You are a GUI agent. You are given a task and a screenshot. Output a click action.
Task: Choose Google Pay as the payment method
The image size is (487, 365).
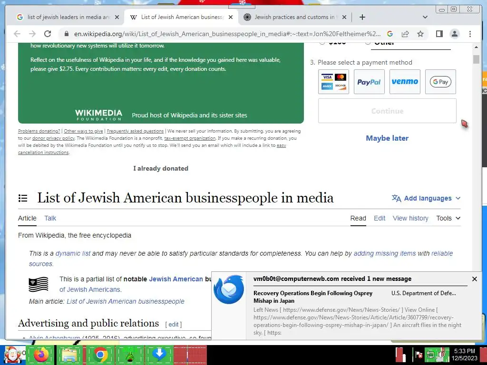tap(440, 82)
